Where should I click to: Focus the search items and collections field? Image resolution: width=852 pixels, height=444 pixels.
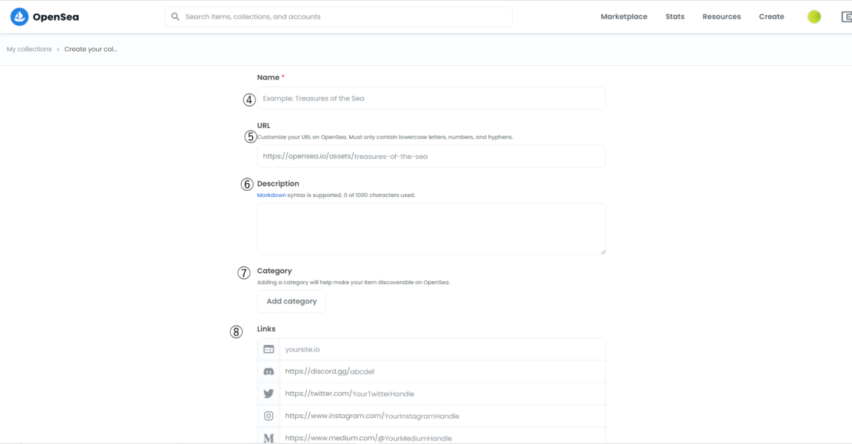click(339, 17)
